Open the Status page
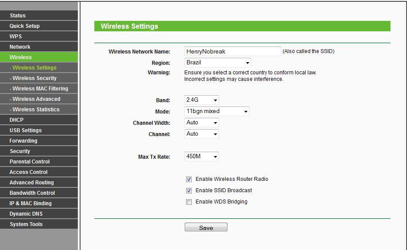This screenshot has height=250, width=407. [x=39, y=15]
